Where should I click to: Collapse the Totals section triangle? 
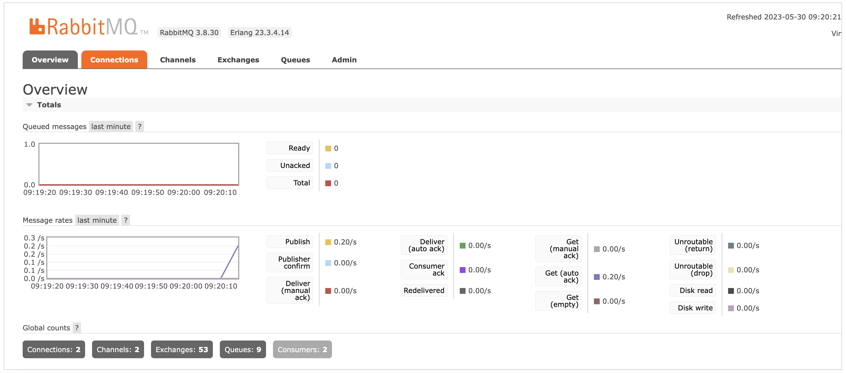point(29,105)
